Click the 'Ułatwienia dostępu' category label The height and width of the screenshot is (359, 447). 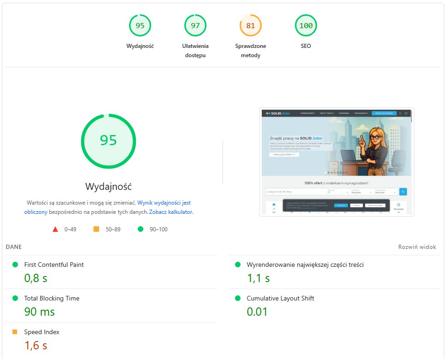(195, 51)
